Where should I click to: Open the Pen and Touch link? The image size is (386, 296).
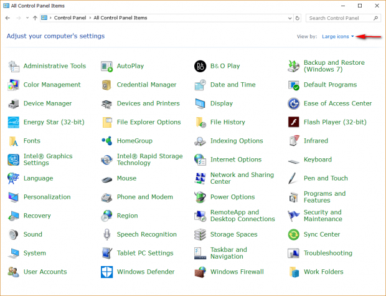(x=326, y=178)
